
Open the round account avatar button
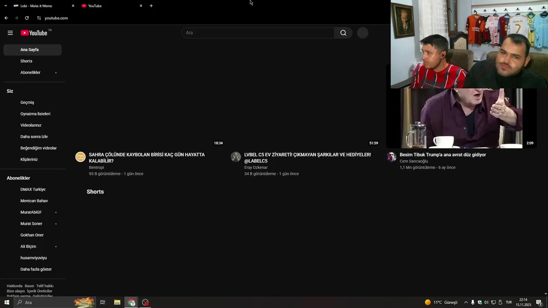[x=363, y=33]
